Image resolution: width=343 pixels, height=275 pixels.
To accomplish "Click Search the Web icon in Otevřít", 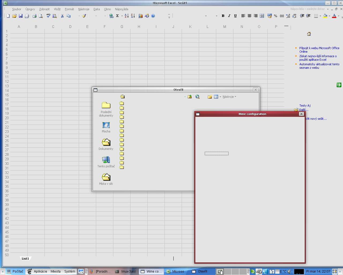I will tap(197, 97).
